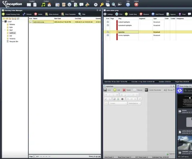Open the road landscape video thumbnail

pyautogui.click(x=185, y=143)
